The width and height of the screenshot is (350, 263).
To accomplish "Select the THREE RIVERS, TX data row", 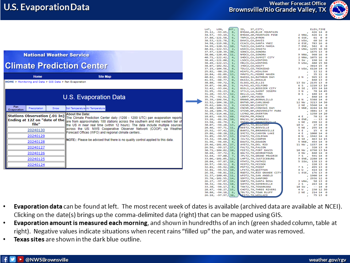I will pos(266,190).
